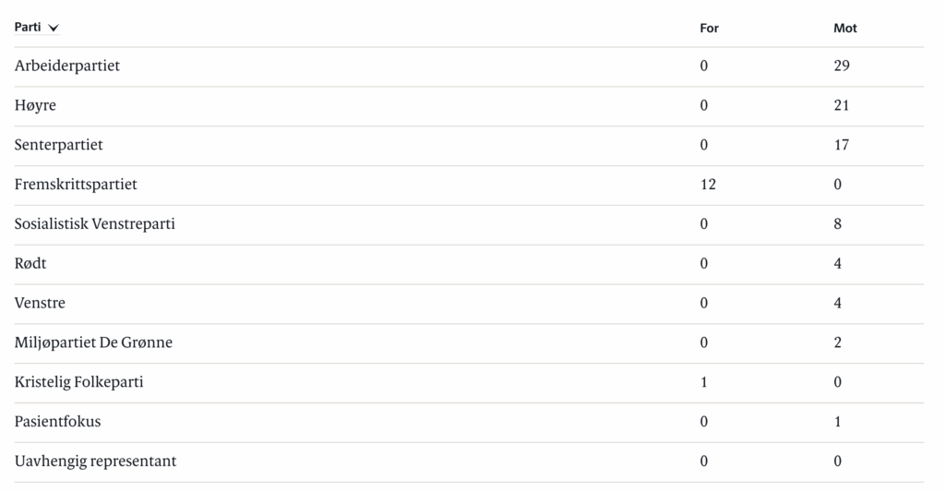Click Kristelig Folkeparti party name
The image size is (945, 492).
[79, 382]
